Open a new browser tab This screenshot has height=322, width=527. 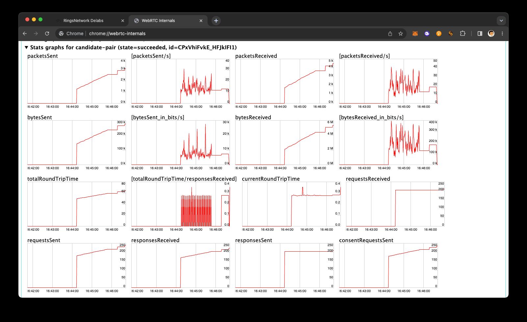(x=216, y=21)
